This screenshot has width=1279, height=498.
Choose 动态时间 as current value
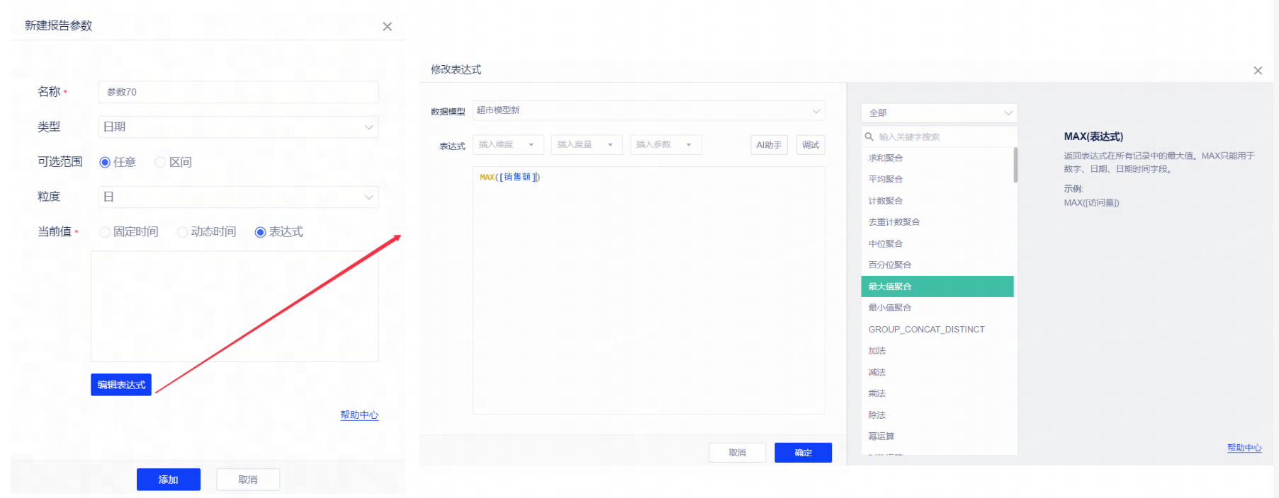183,232
